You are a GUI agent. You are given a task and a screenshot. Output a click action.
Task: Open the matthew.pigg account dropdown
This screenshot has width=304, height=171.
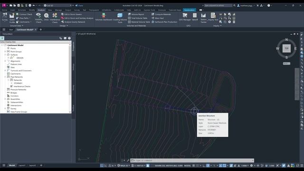pyautogui.click(x=246, y=5)
